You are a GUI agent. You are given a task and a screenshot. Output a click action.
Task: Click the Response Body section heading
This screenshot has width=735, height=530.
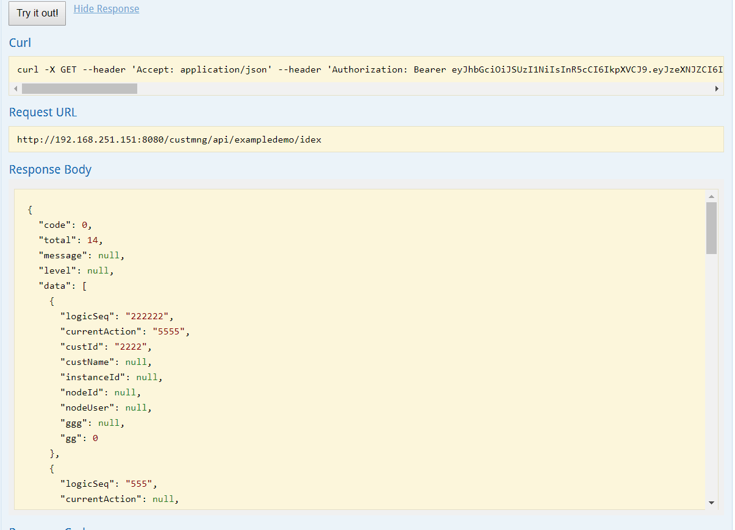[x=50, y=170]
